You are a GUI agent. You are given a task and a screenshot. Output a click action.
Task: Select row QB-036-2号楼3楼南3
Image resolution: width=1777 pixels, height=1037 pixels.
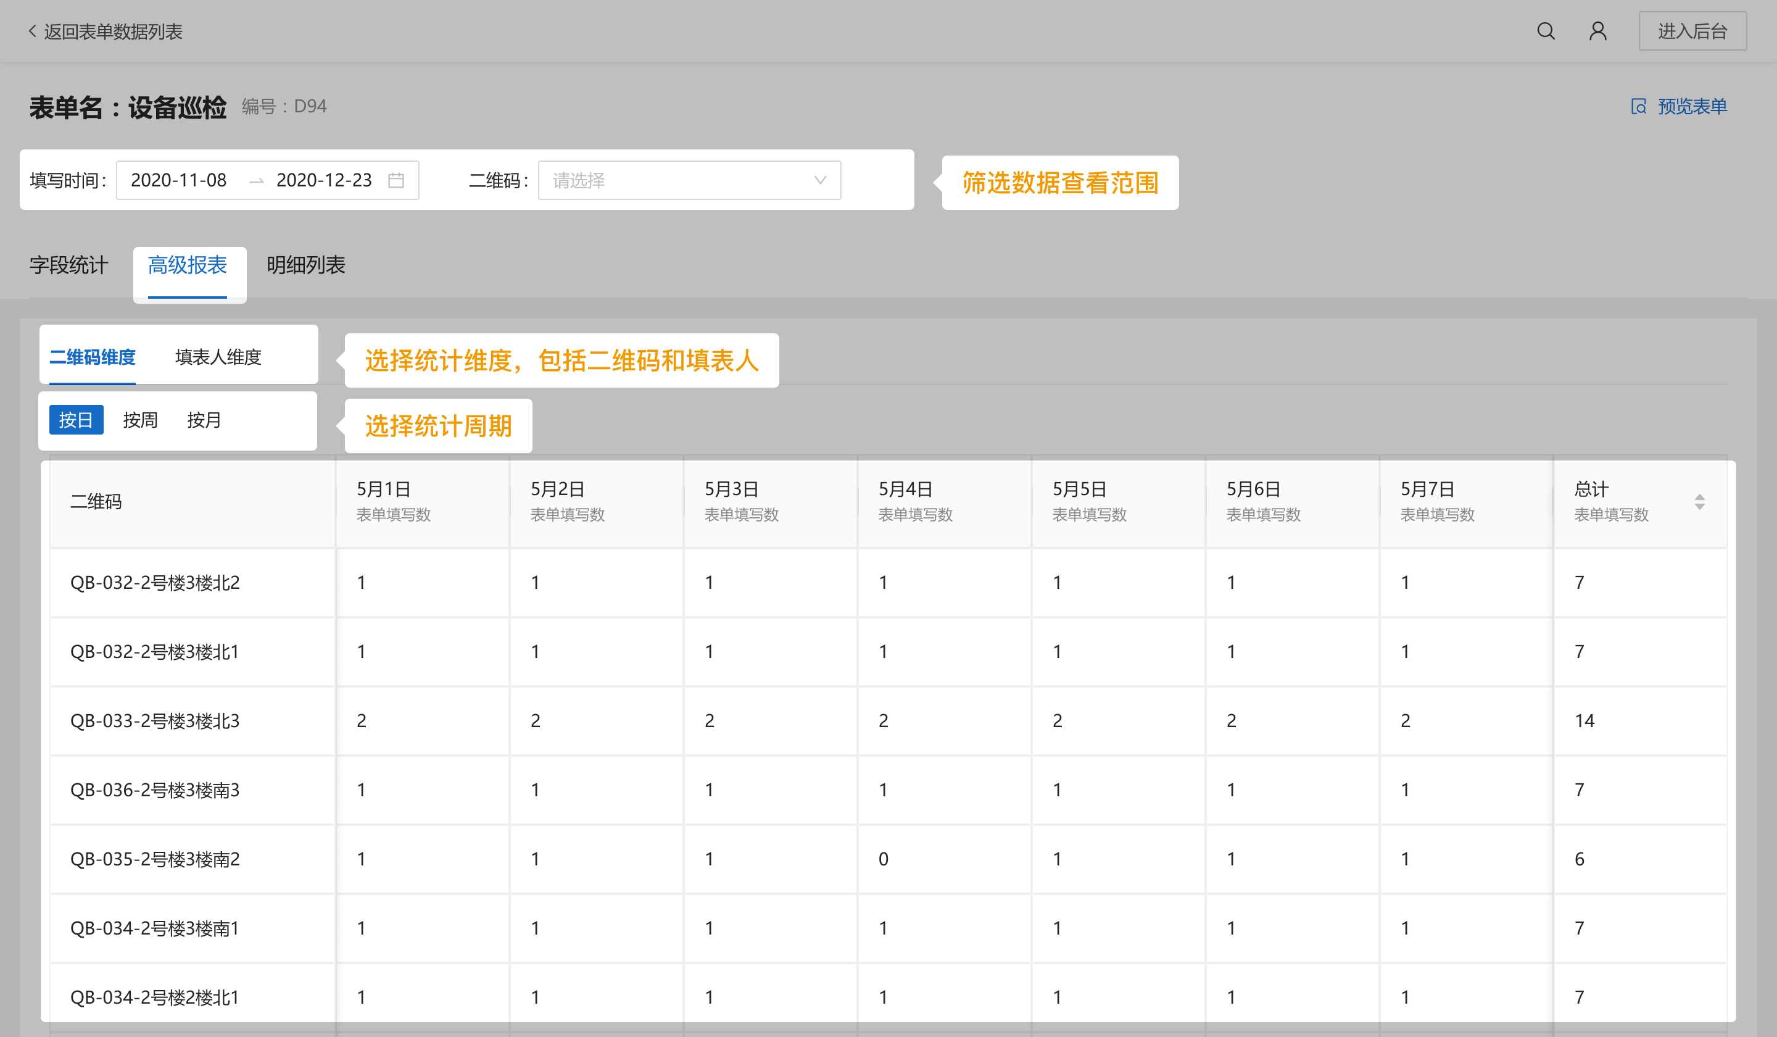(x=888, y=790)
